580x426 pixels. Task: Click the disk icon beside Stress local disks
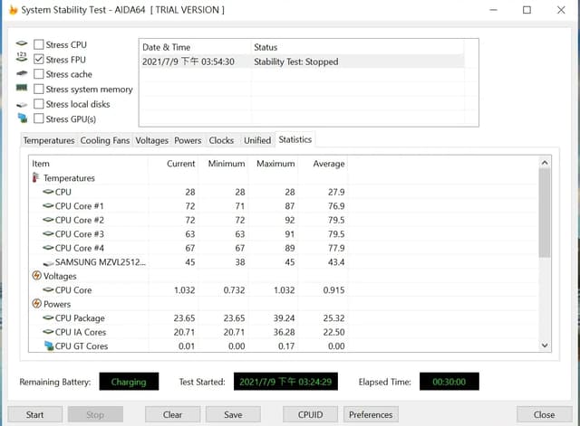[x=22, y=105]
